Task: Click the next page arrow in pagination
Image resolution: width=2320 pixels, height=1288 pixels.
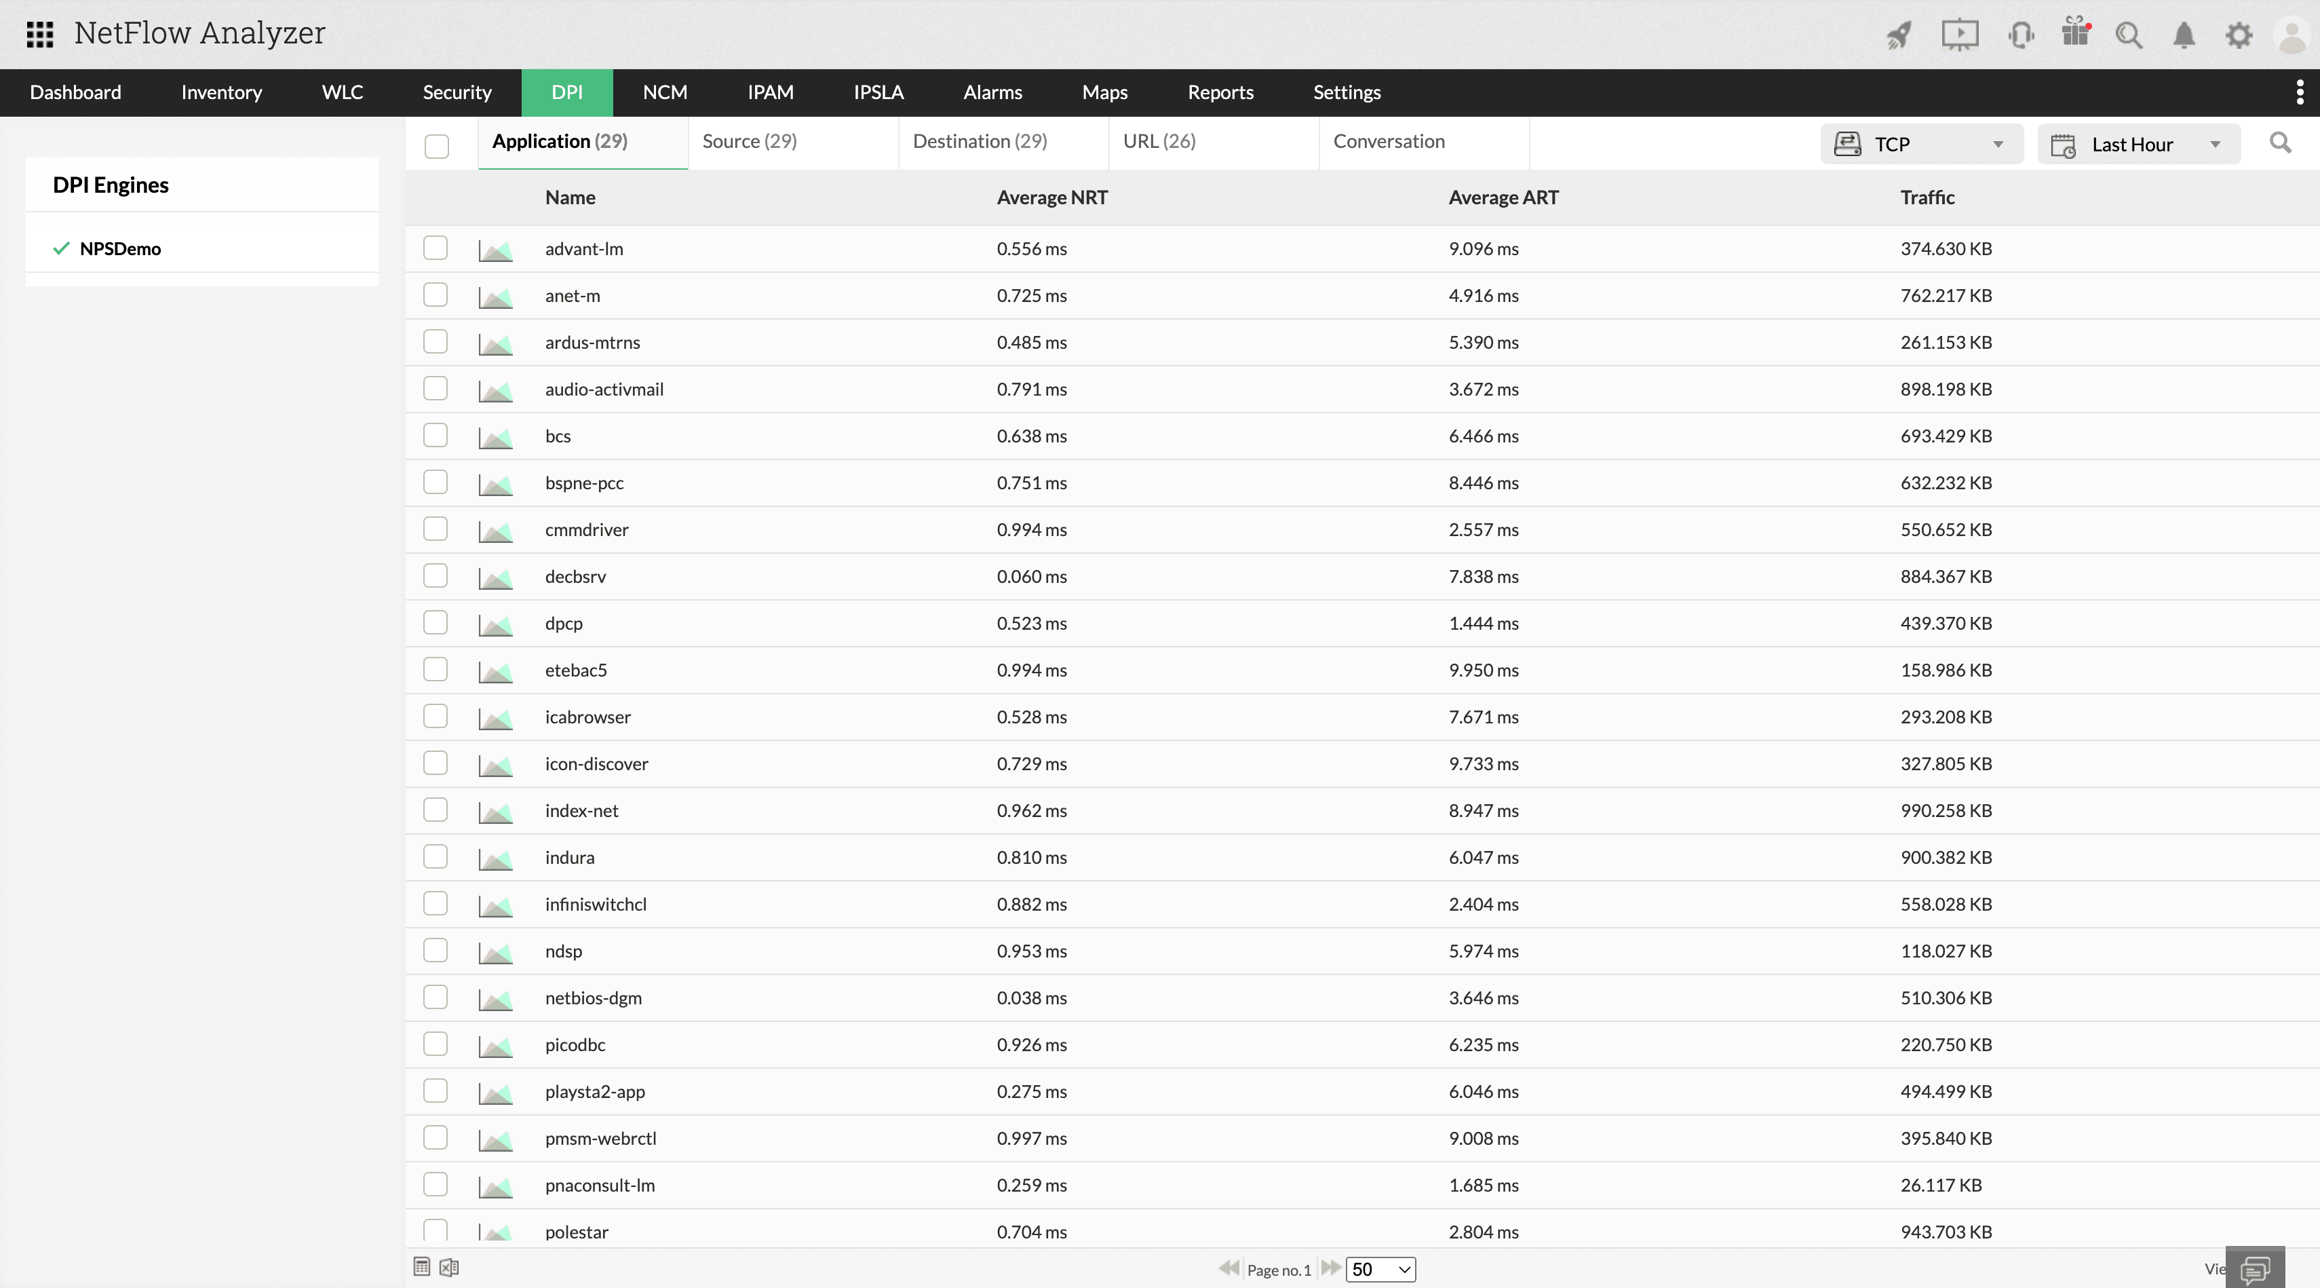Action: [x=1330, y=1268]
